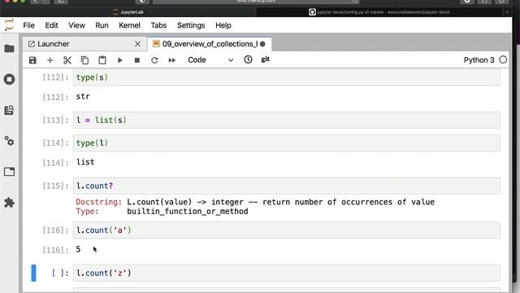The image size is (520, 293).
Task: Click the builtin_function_or_method type text
Action: pos(188,212)
